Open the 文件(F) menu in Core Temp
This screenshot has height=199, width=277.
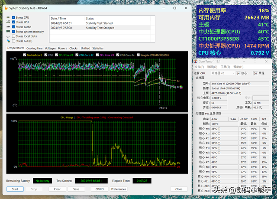[x=199, y=67]
